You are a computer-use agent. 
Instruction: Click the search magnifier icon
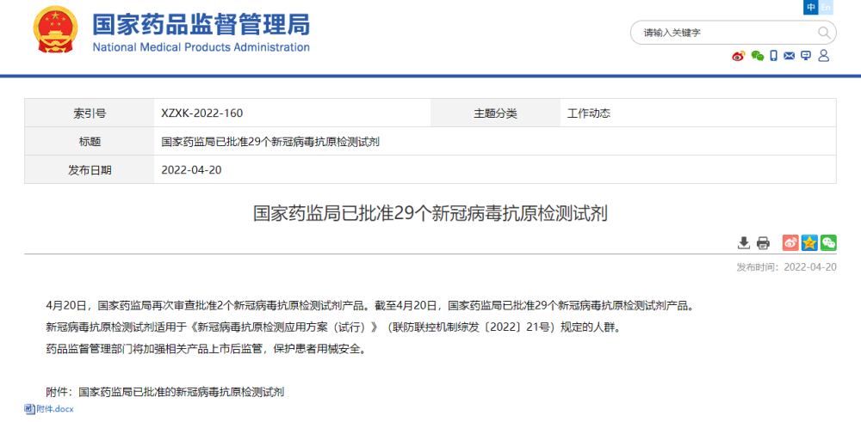coord(824,34)
